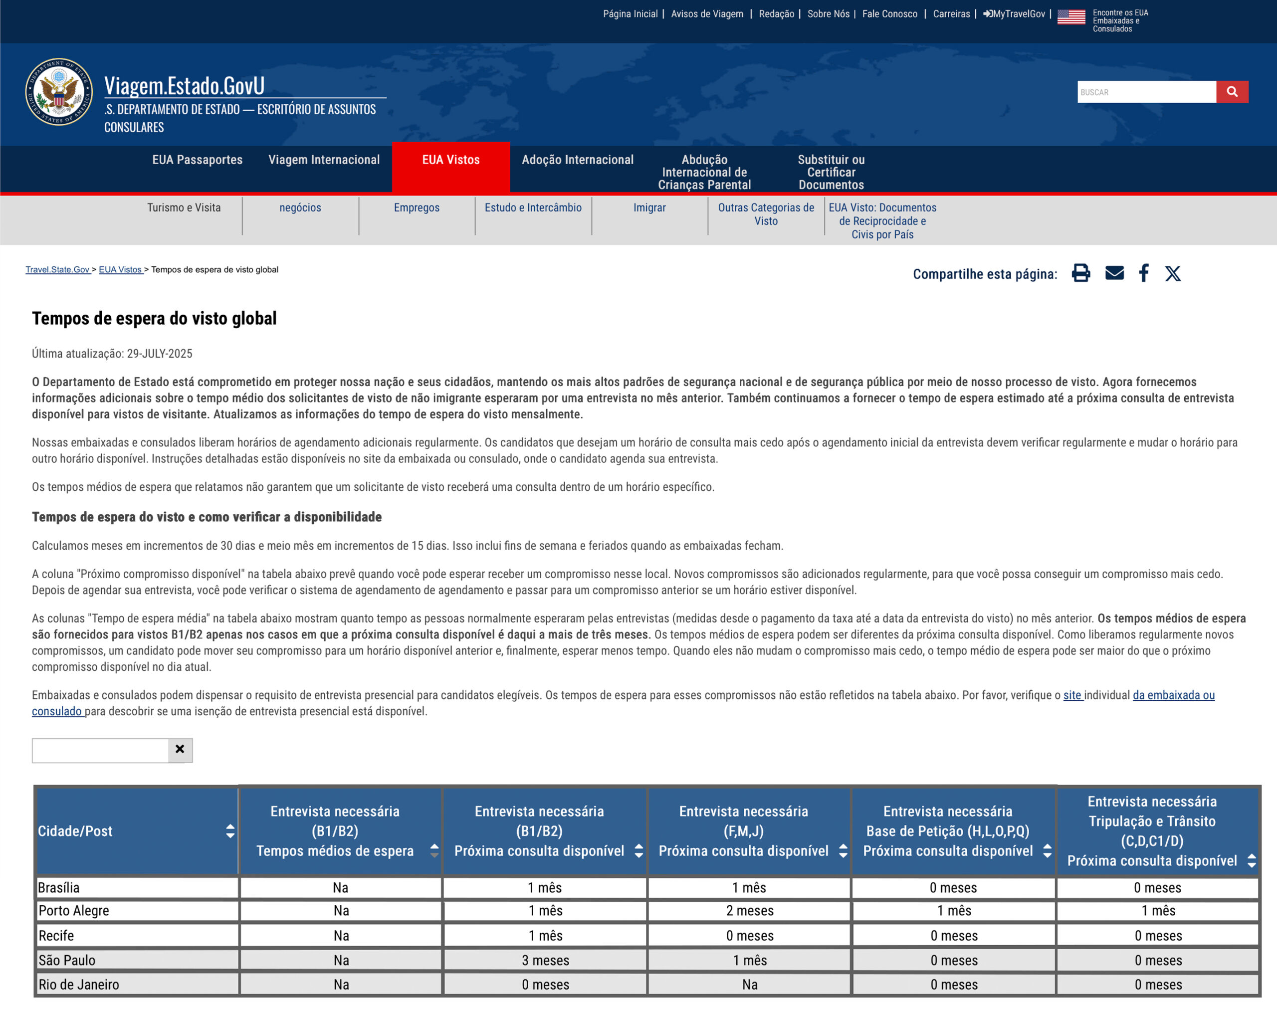Screen dimensions: 1277x1016
Task: Share the page on Facebook icon
Action: [1144, 273]
